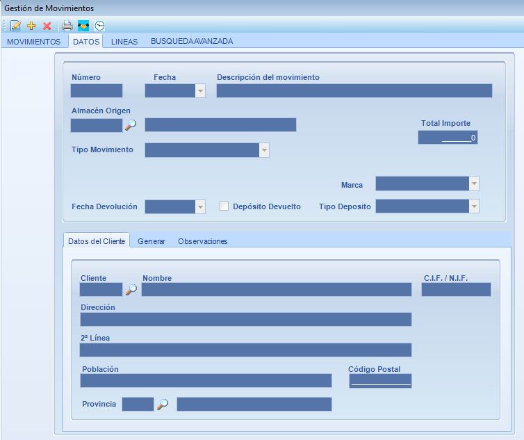The width and height of the screenshot is (524, 440).
Task: Click the clock toolbar icon
Action: pyautogui.click(x=99, y=26)
